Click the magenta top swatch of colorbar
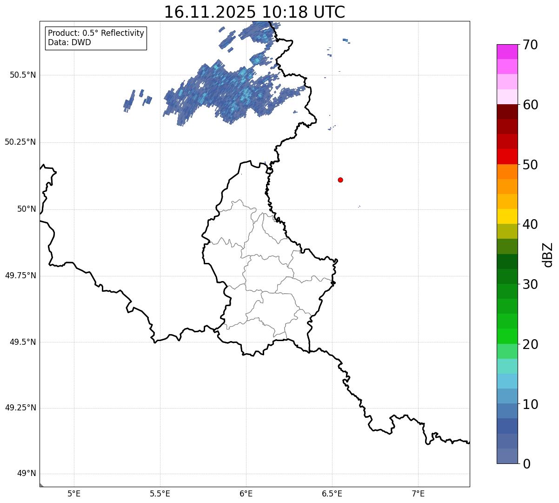The image size is (559, 503). tap(507, 52)
